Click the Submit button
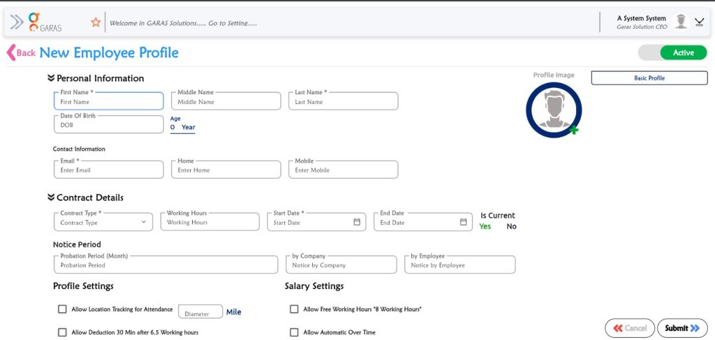The height and width of the screenshot is (340, 715). coord(682,328)
